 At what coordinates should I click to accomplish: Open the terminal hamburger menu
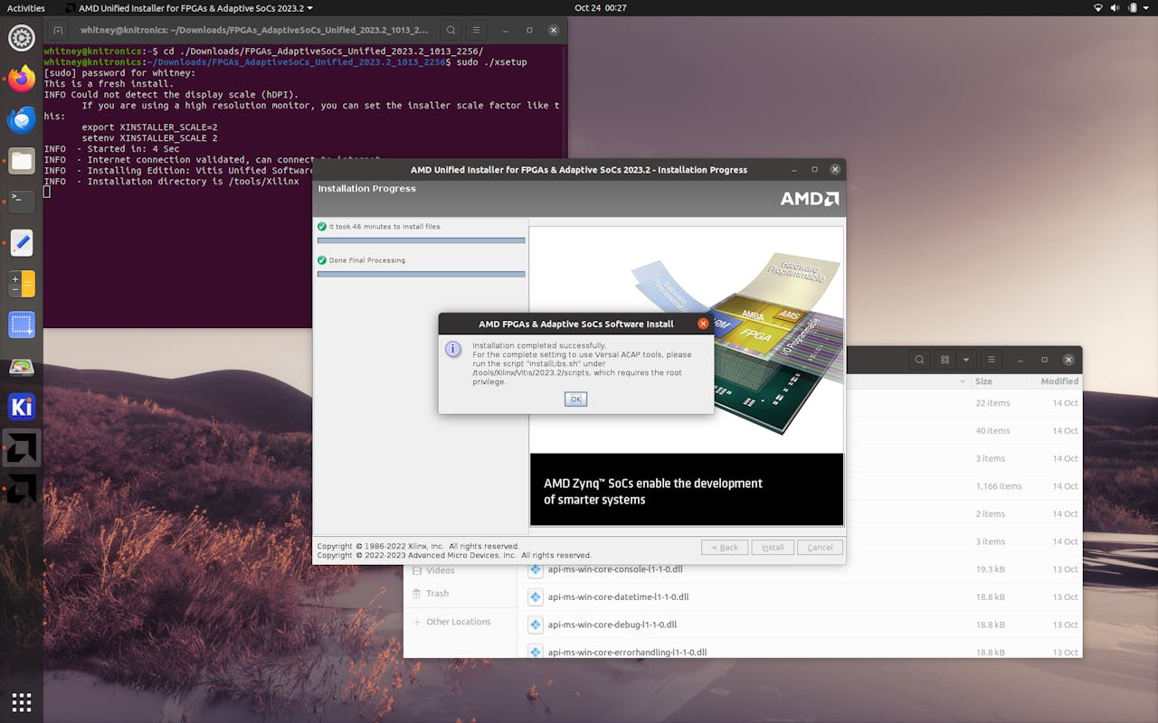pos(477,30)
